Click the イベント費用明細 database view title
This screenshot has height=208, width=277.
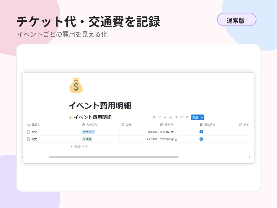[x=93, y=117]
